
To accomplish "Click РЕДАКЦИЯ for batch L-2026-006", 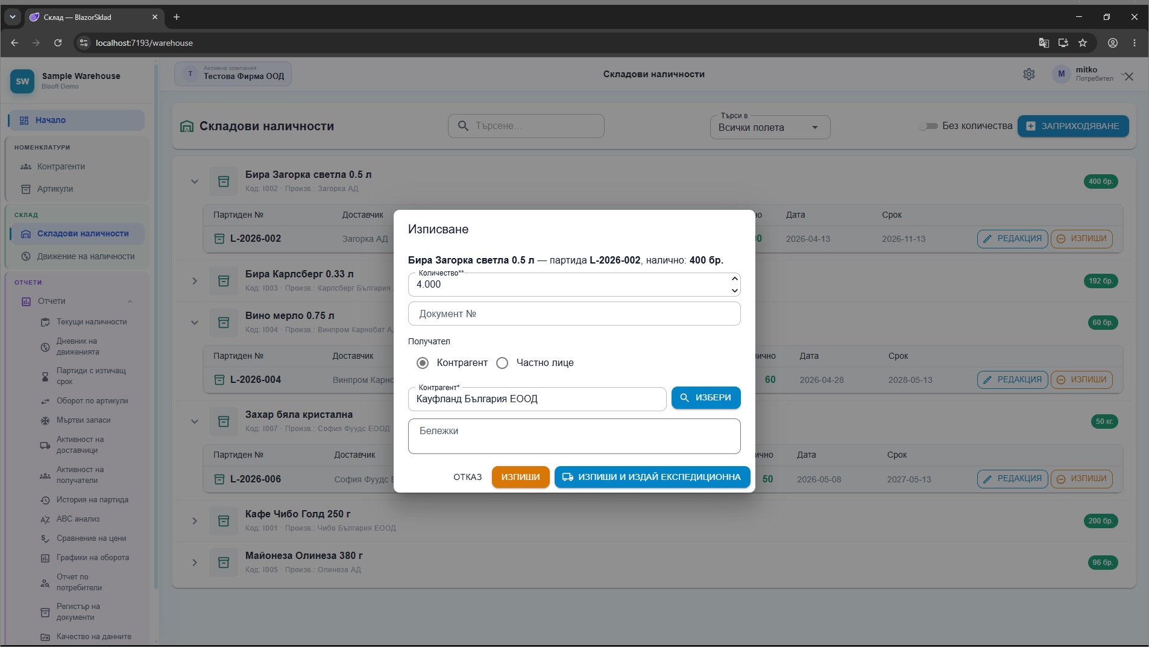I will click(x=1012, y=479).
